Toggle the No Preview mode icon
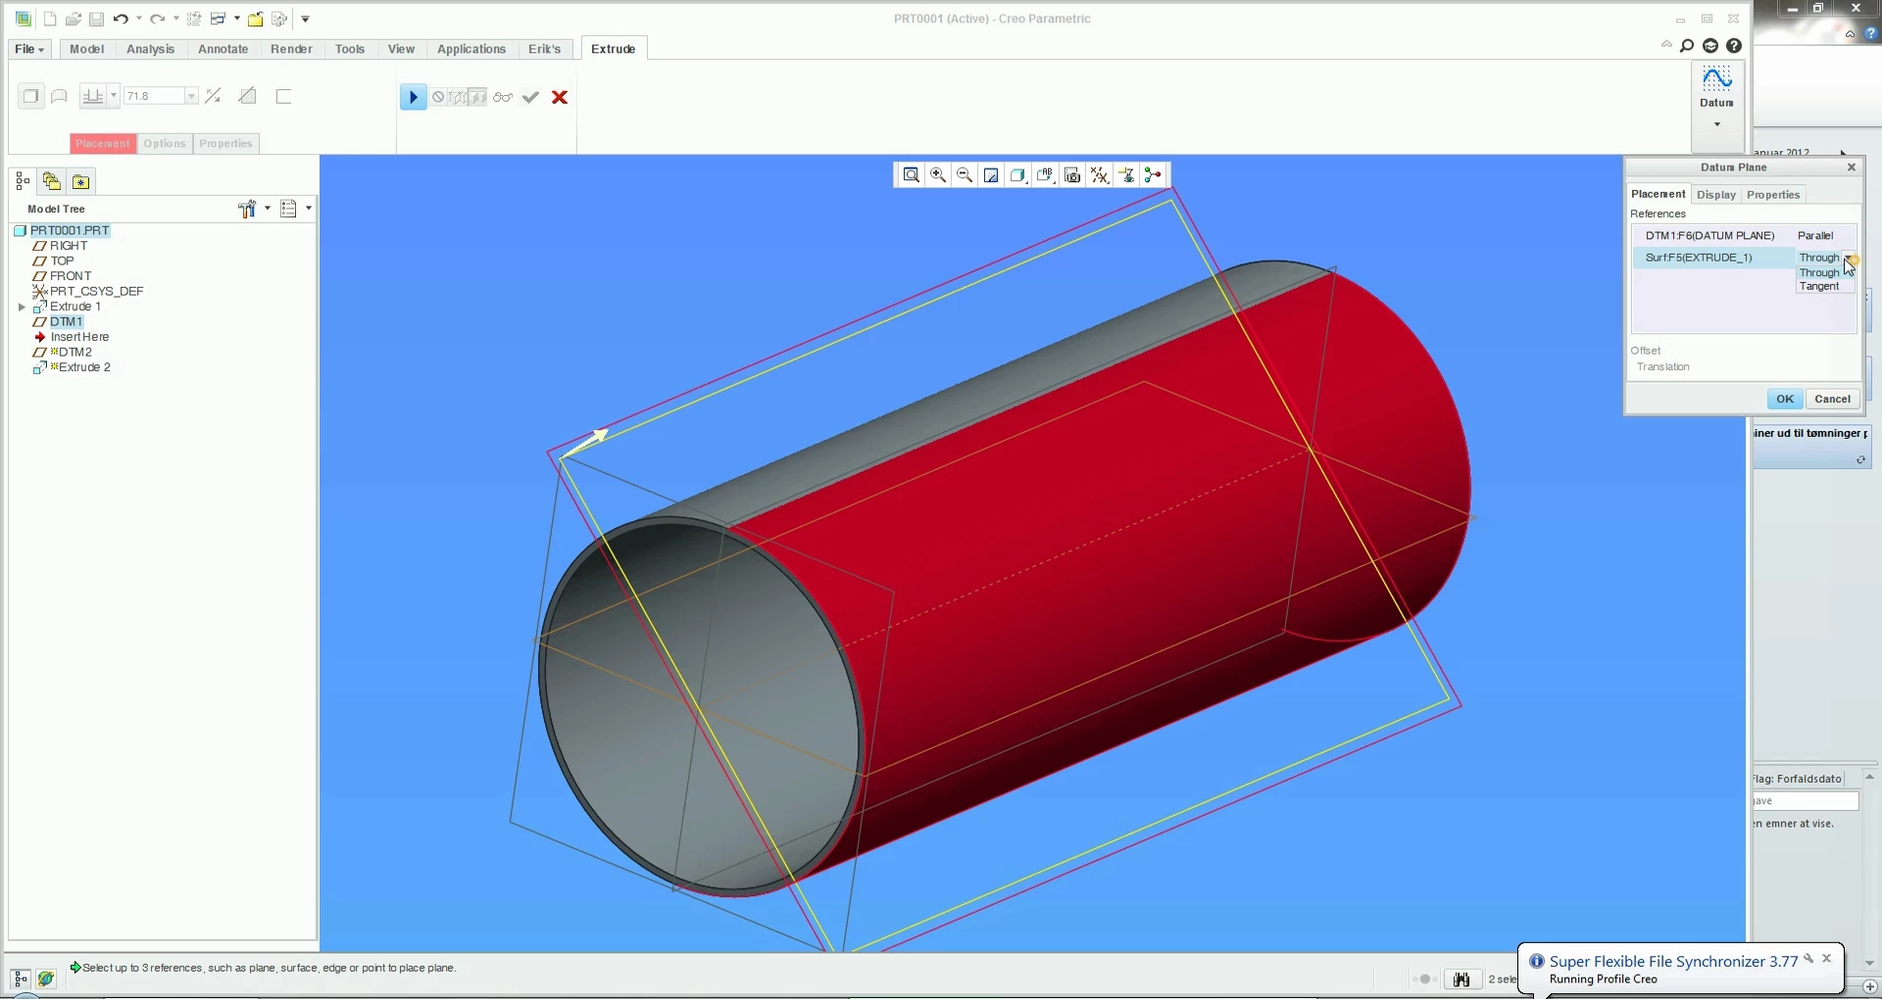This screenshot has width=1882, height=999. (439, 97)
